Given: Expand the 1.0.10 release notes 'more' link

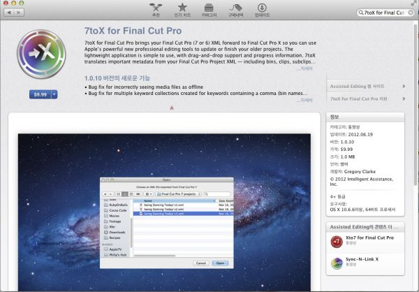Looking at the screenshot, I should [304, 100].
